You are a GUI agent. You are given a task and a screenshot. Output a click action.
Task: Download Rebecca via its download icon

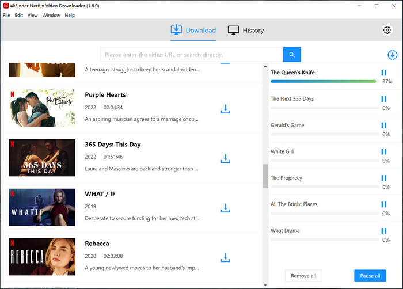tap(226, 258)
